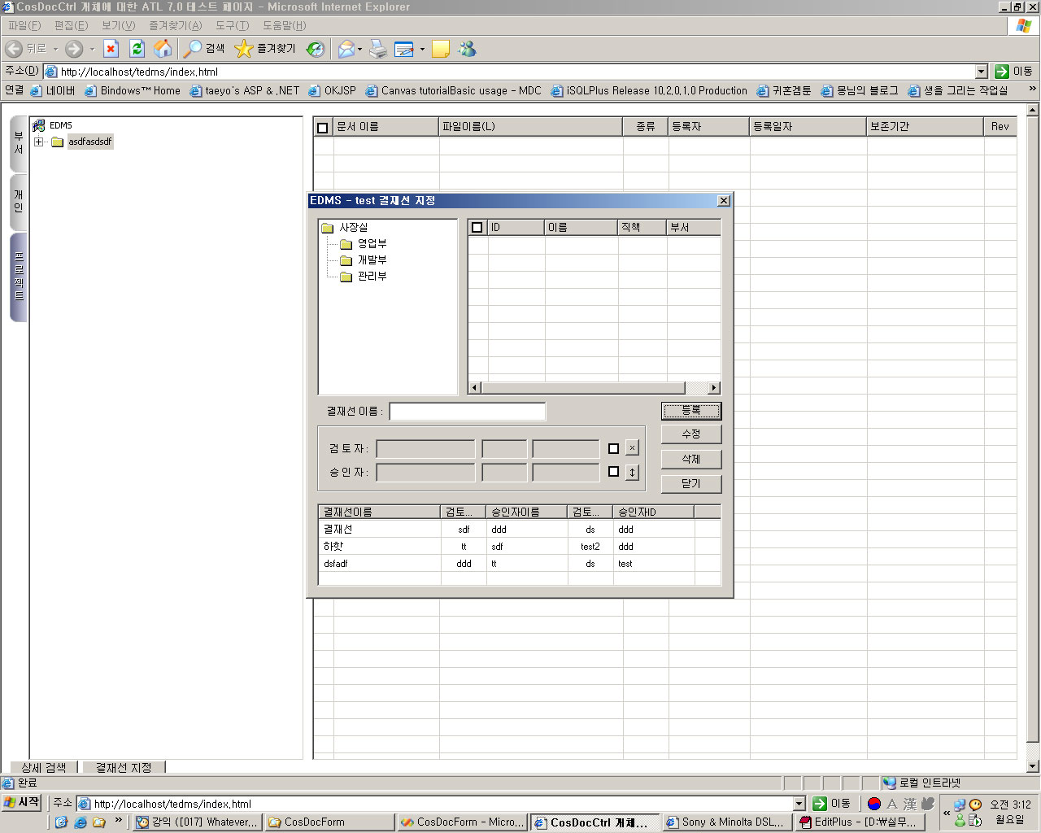This screenshot has height=833, width=1041.
Task: Click the Messenger icon in toolbar
Action: tap(467, 49)
